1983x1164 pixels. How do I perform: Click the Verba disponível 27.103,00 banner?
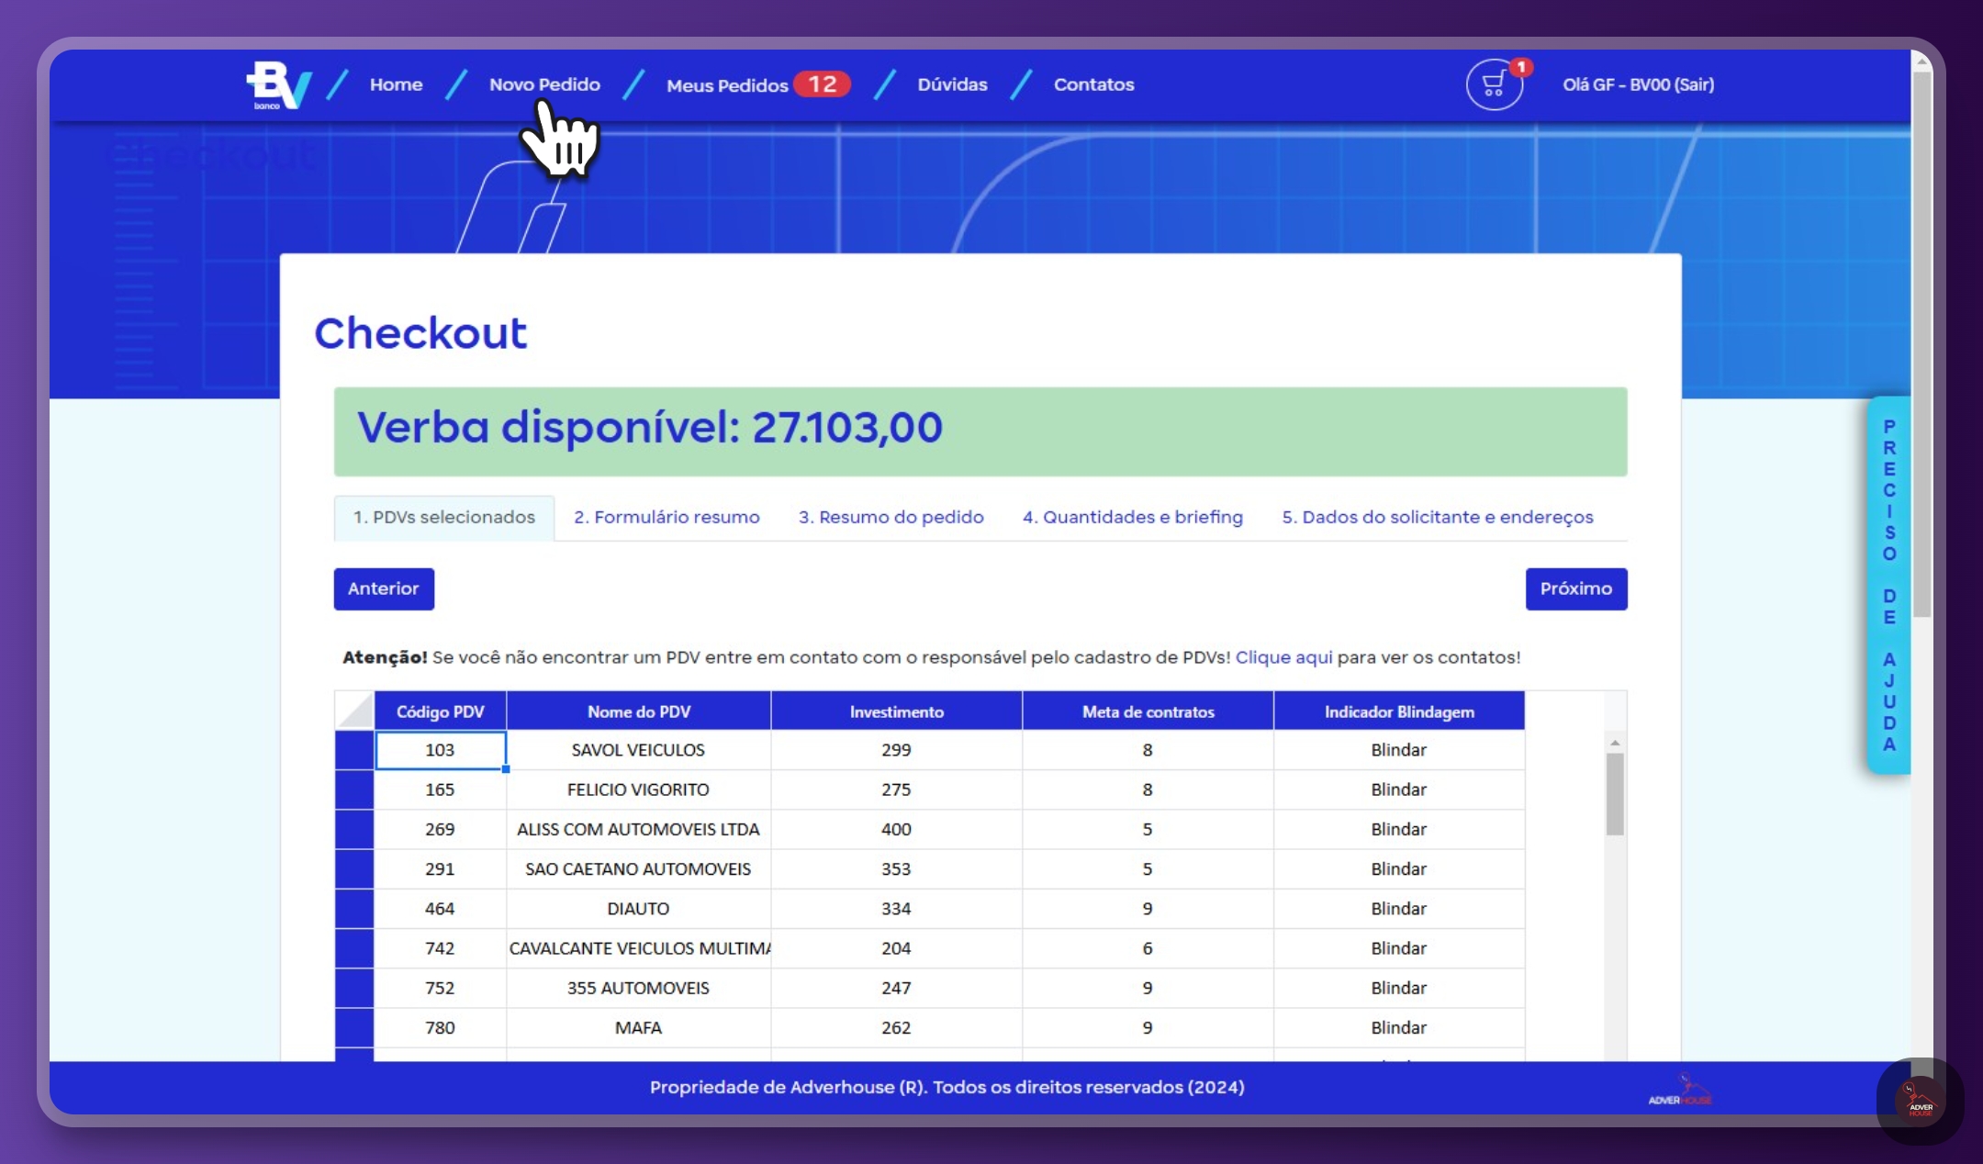(980, 431)
